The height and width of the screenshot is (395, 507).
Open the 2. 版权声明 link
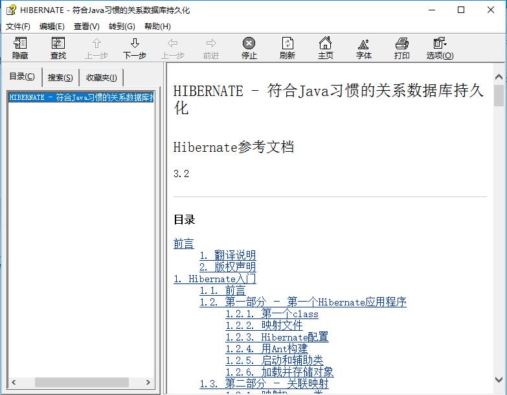pos(228,267)
